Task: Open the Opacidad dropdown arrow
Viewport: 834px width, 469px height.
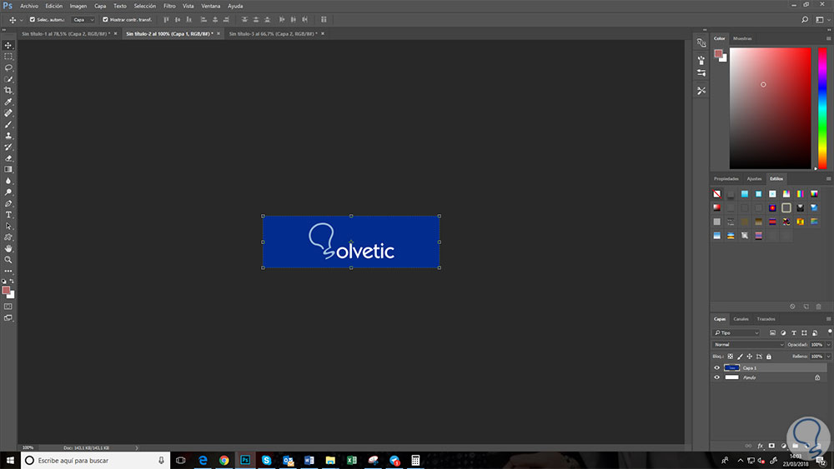Action: click(x=829, y=345)
